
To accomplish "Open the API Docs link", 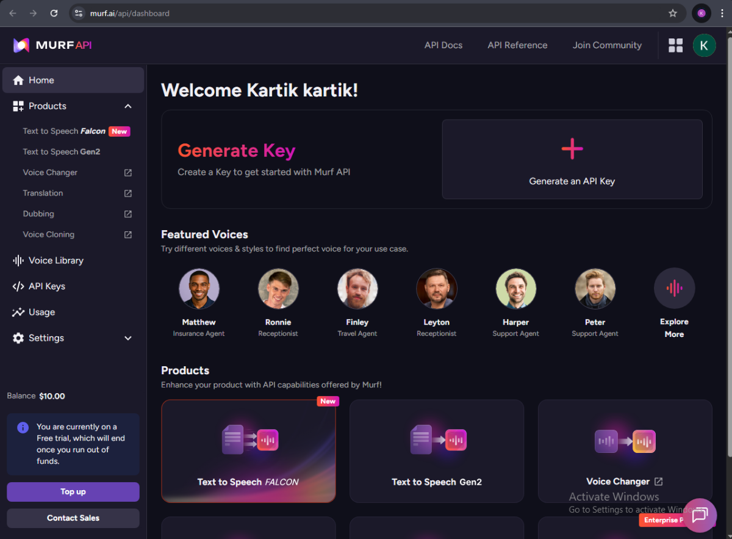I will pos(443,45).
